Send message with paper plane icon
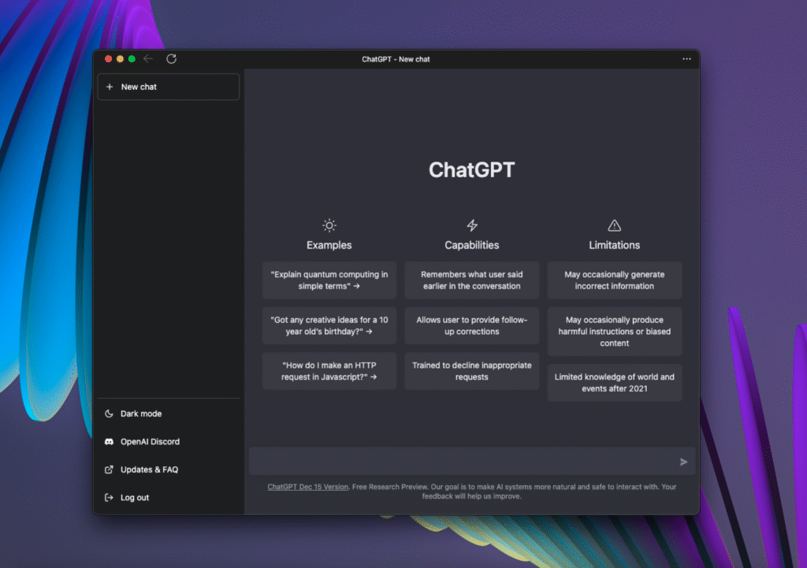The image size is (807, 568). coord(683,462)
